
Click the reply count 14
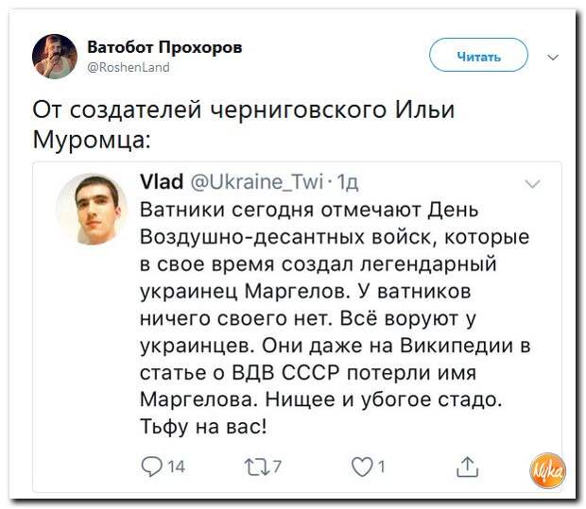click(x=176, y=467)
